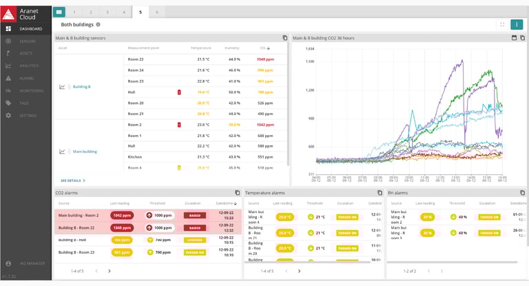This screenshot has height=286, width=529.
Task: Click the red alarm badge on Room 2
Action: 179,125
